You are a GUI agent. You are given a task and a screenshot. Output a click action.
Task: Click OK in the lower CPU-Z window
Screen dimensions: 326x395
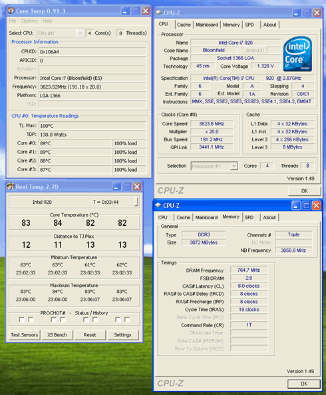304,384
